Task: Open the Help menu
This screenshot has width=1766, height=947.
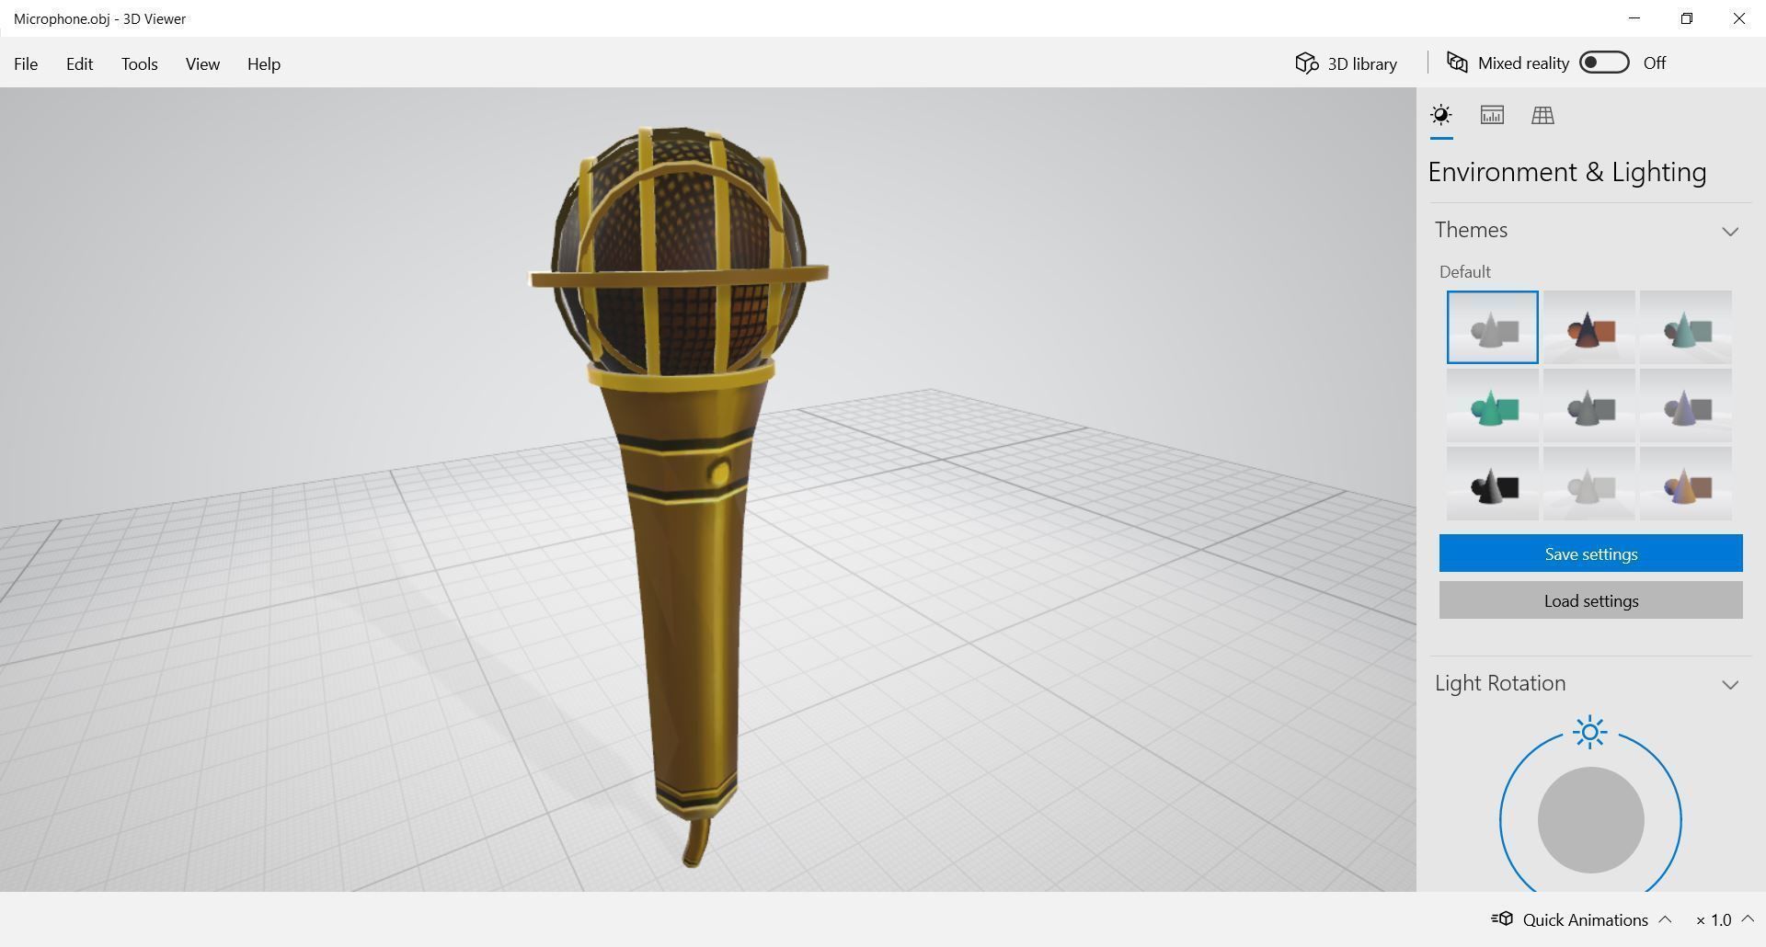Action: point(263,63)
